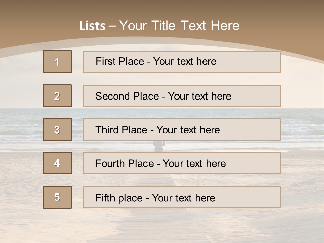
Task: Select the Fourth Place text box
Action: [x=182, y=163]
